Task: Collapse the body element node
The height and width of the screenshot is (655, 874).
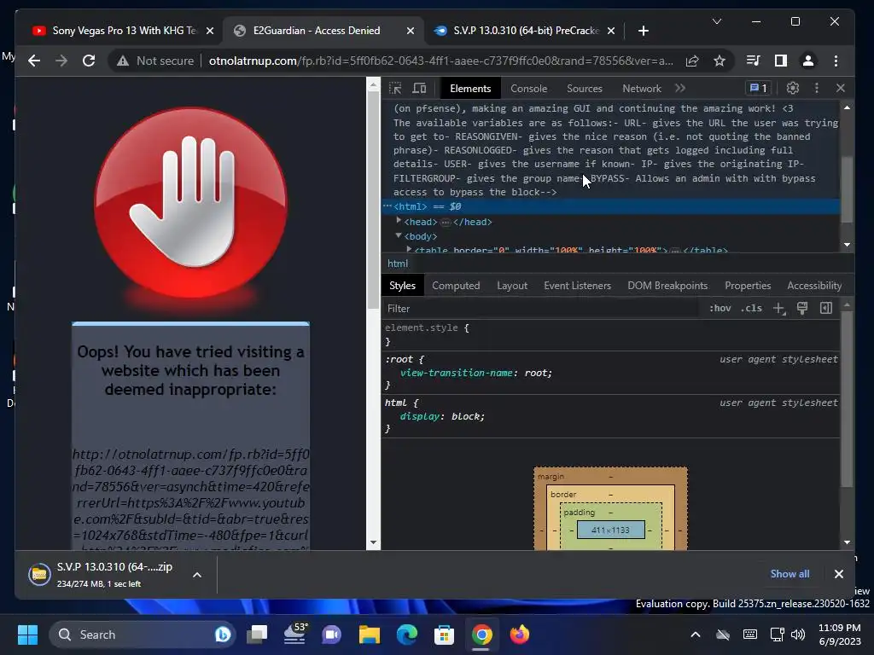Action: coord(399,235)
